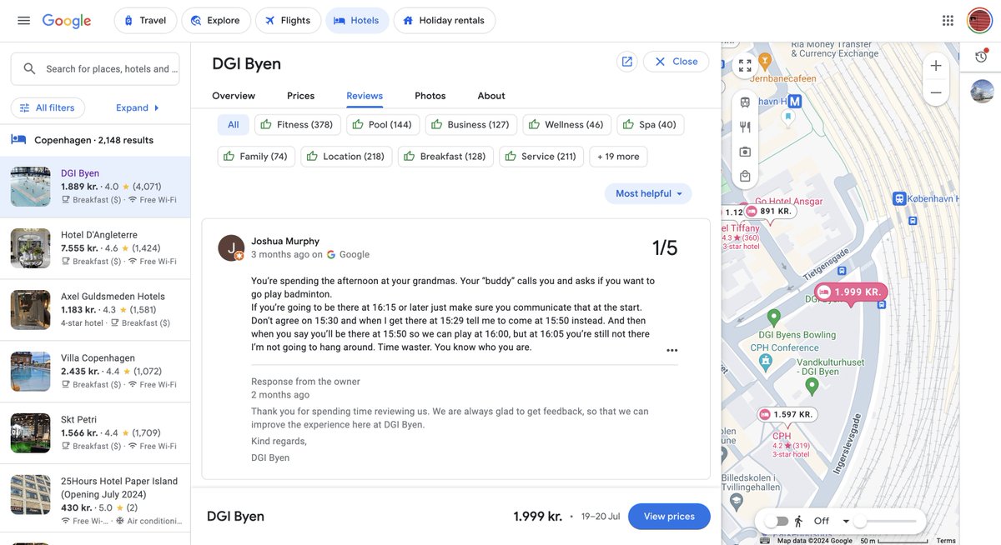Click the View prices button

pos(669,517)
